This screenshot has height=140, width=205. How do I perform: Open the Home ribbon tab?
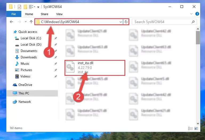[x=29, y=14]
